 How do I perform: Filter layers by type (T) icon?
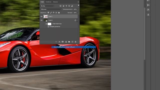66,6
